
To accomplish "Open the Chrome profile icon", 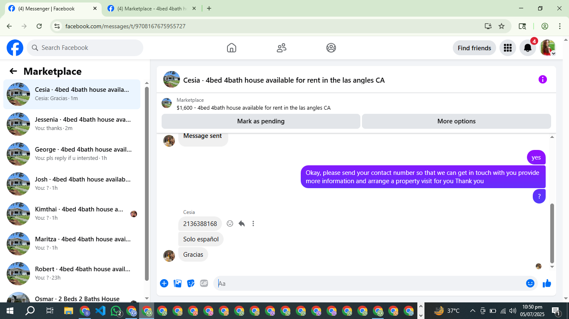I will click(545, 26).
